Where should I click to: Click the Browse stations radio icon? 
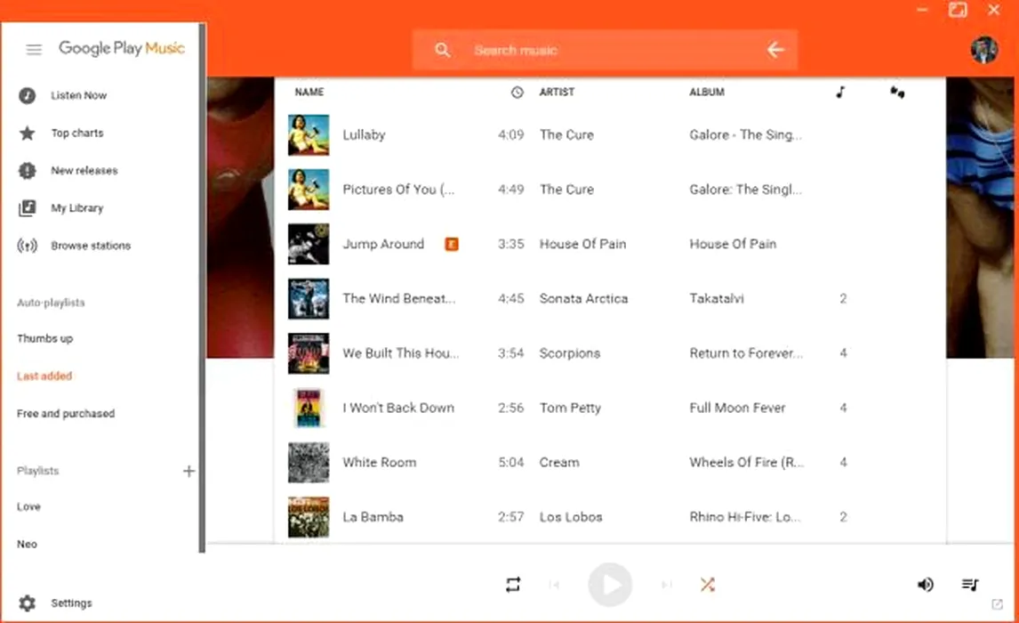click(x=27, y=246)
